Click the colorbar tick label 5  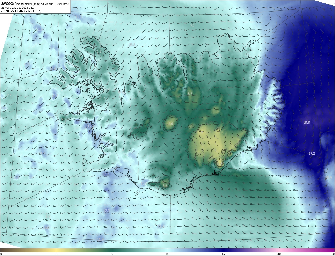(x=112, y=254)
